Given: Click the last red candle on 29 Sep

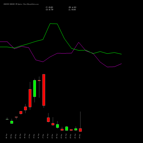Looking at the screenshot, I should coord(80,130).
